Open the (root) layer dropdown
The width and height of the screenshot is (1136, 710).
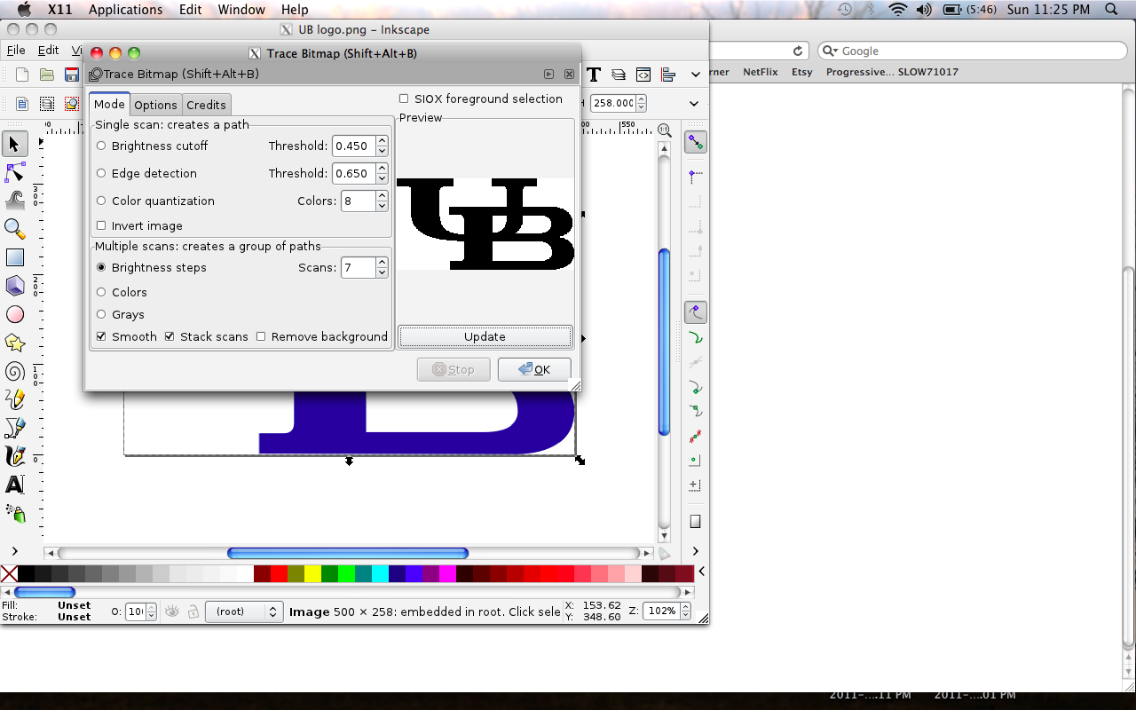pyautogui.click(x=244, y=611)
